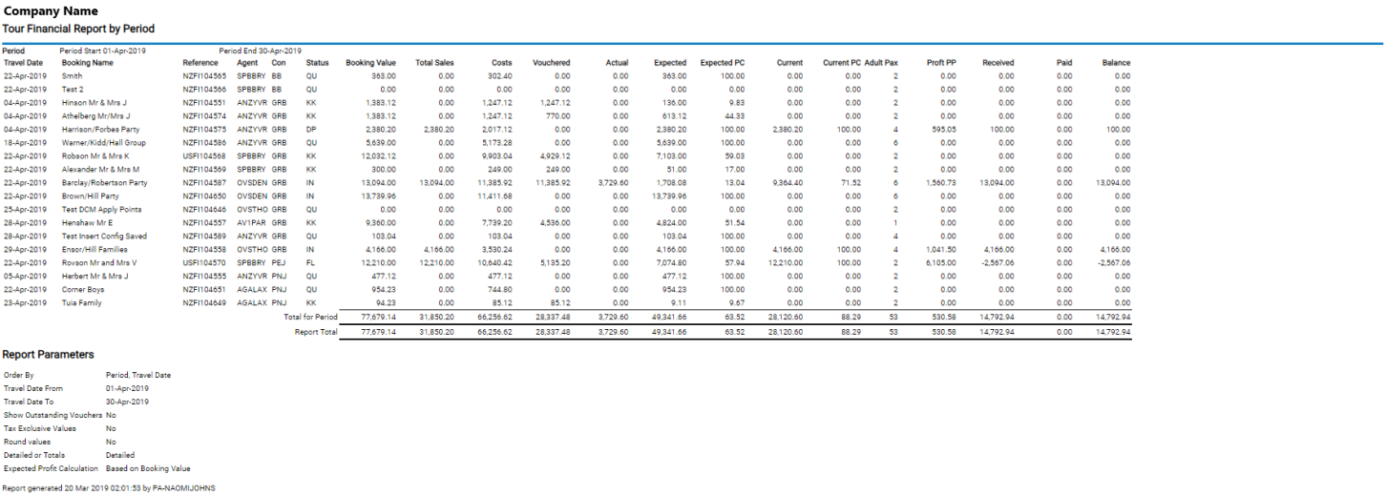
Task: Click the Company Name heading
Action: coord(50,11)
